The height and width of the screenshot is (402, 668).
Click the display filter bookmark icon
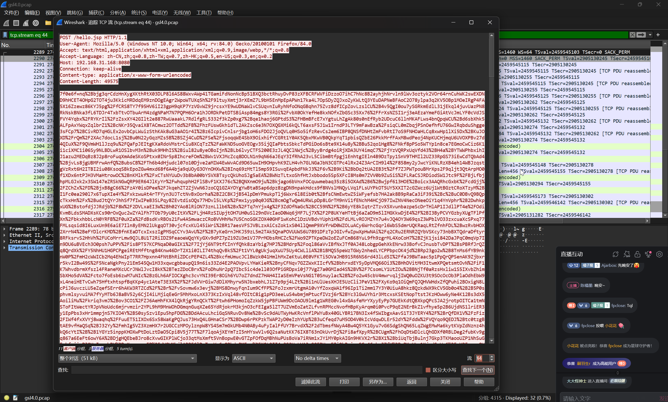click(x=5, y=35)
